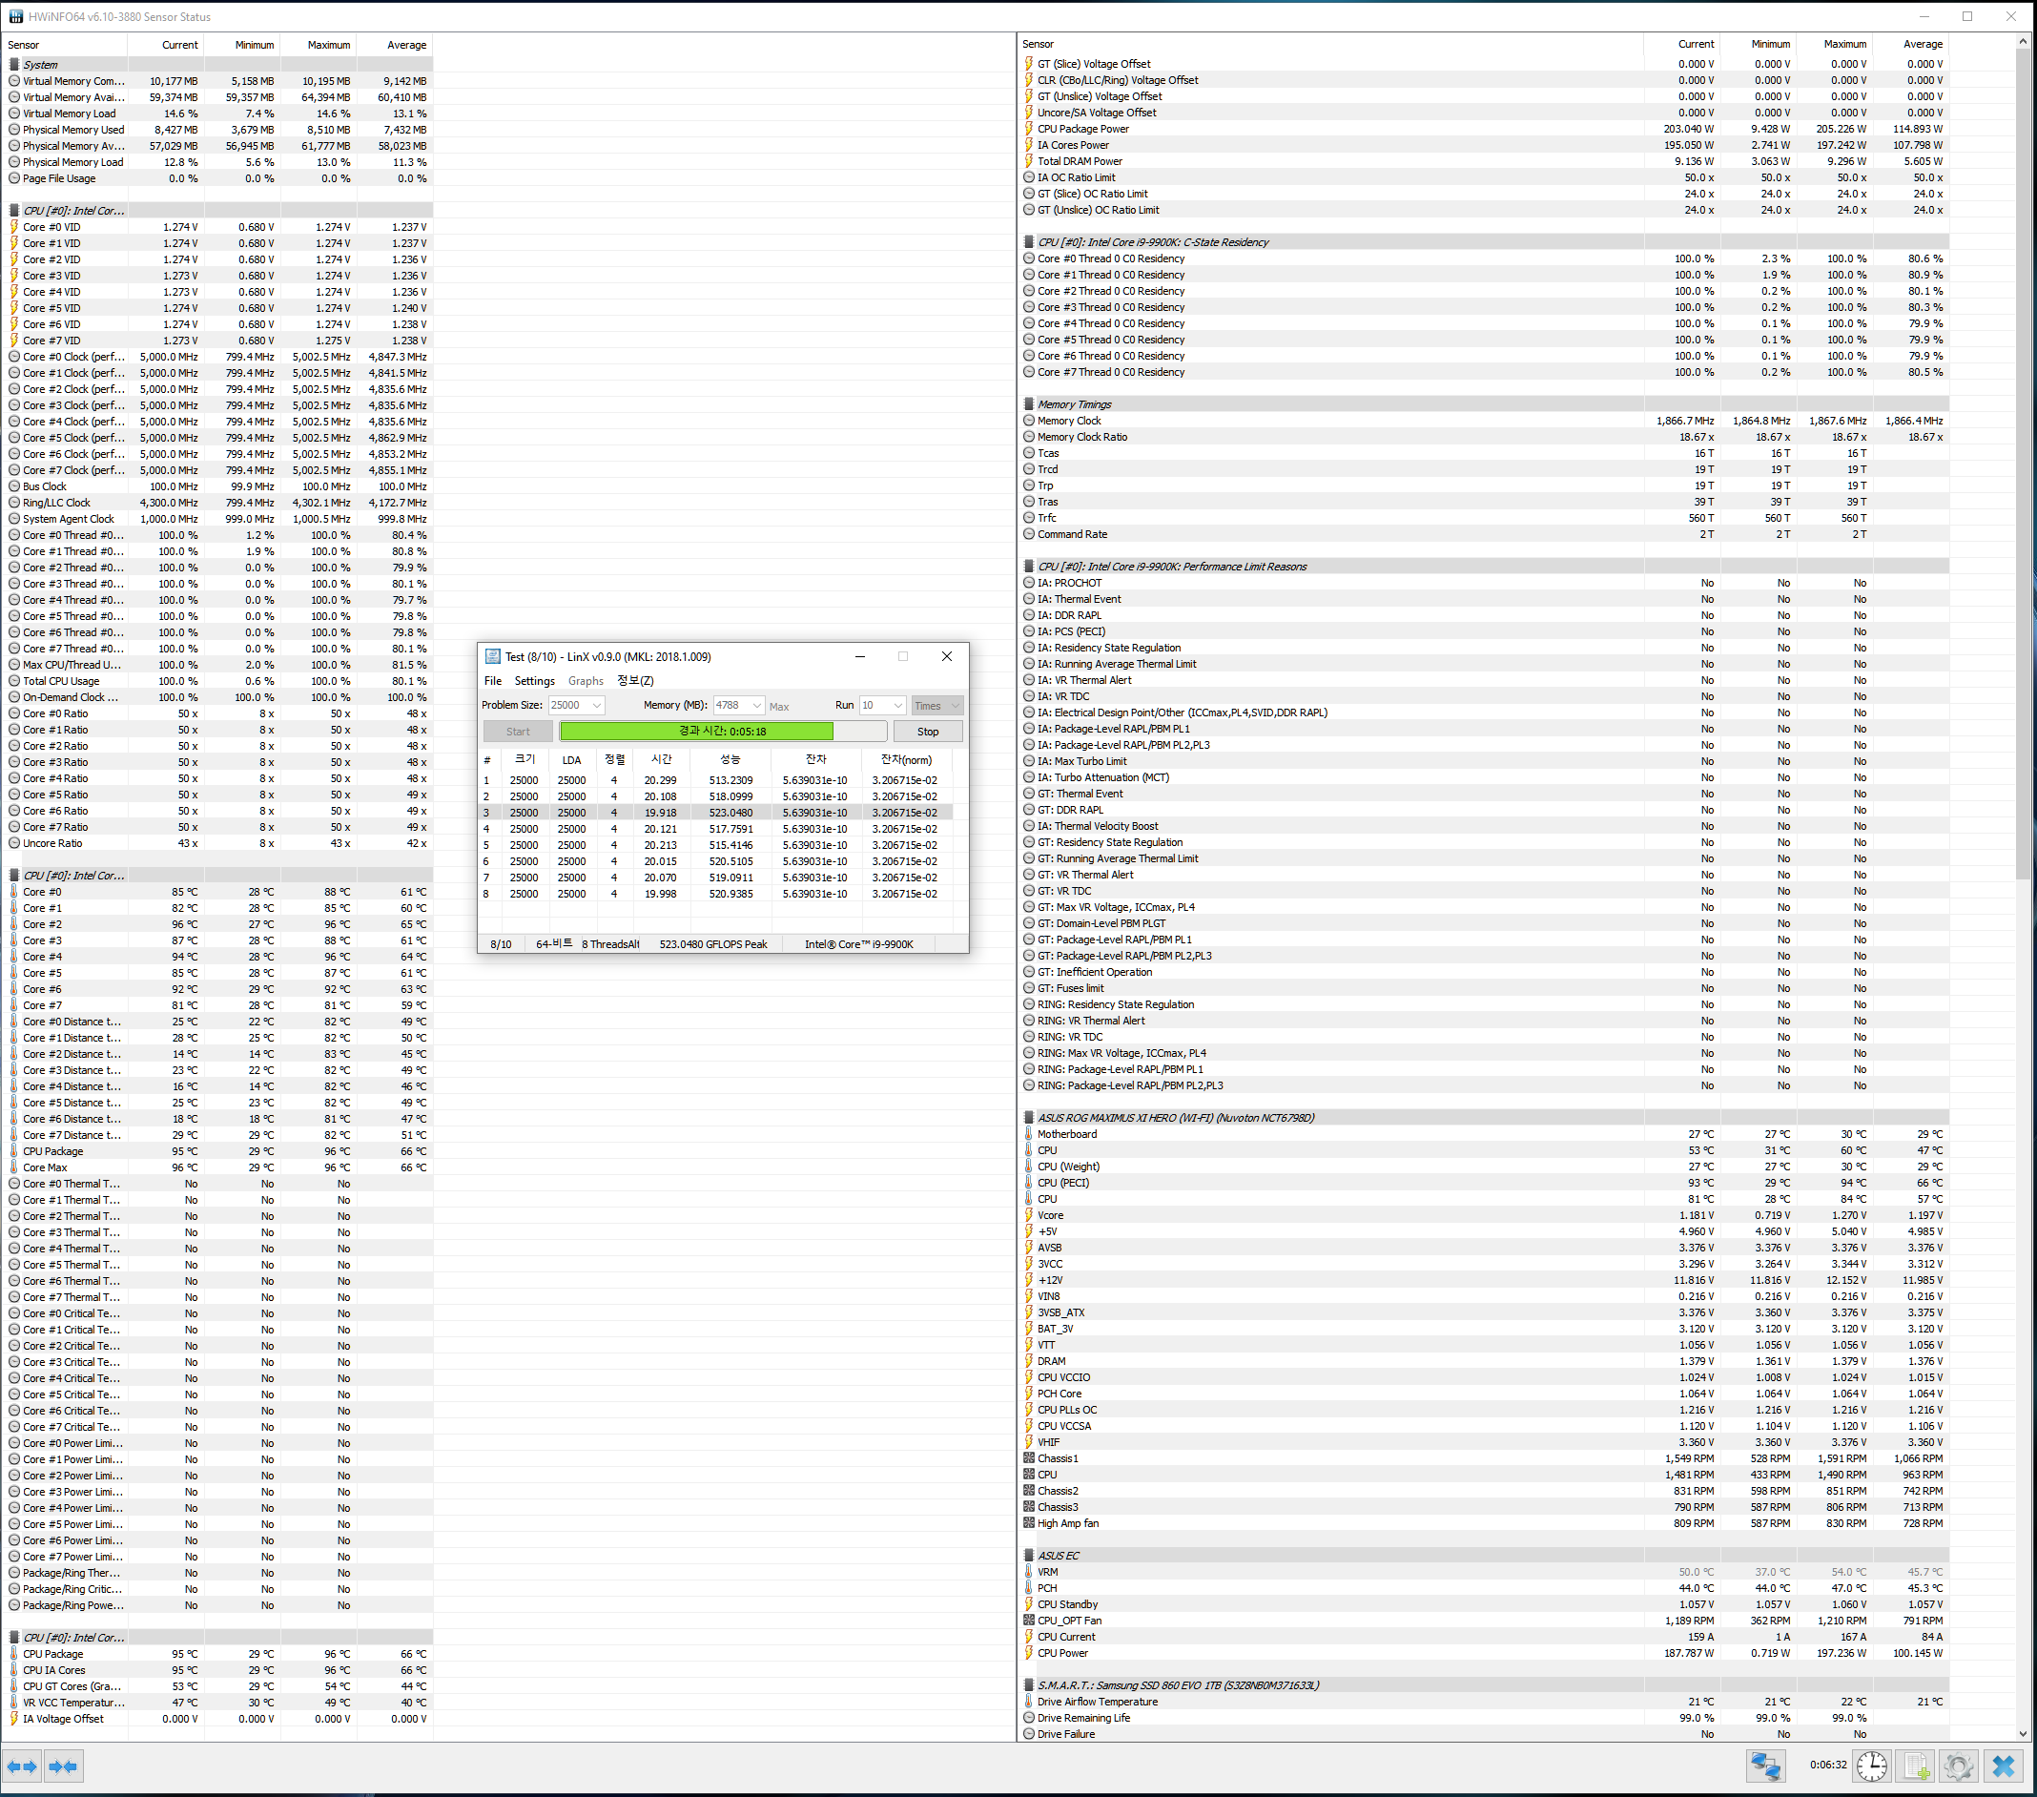
Task: Click the expand columns left-right arrows icon
Action: 22,1766
